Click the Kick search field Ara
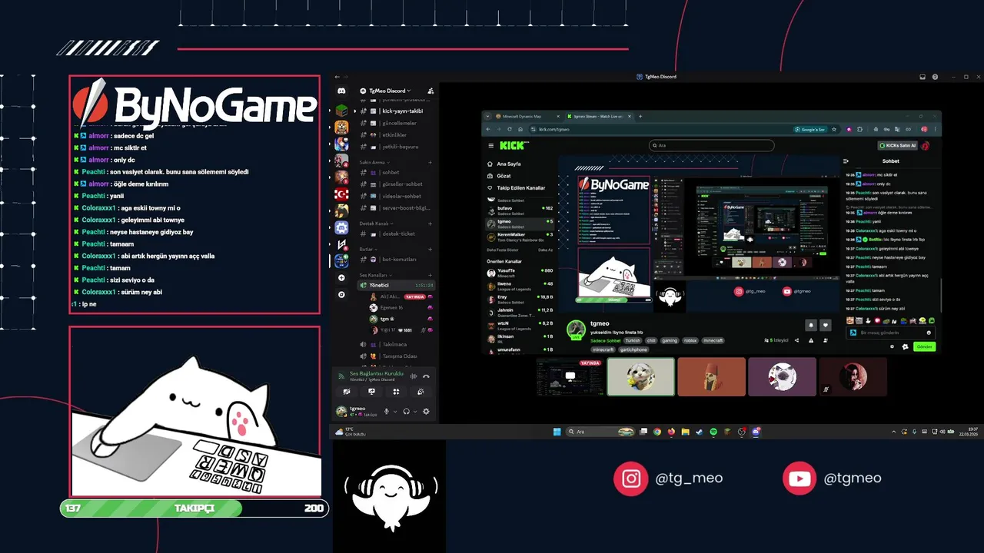This screenshot has height=553, width=984. tap(711, 145)
